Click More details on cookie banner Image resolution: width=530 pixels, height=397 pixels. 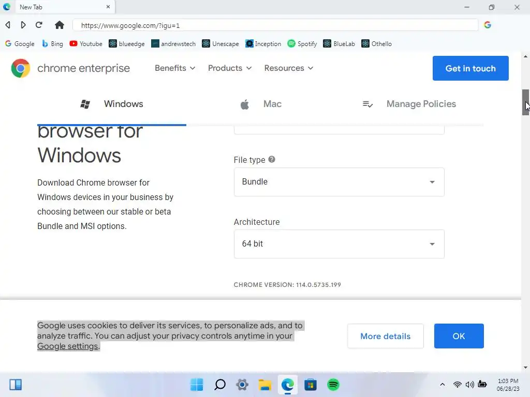pyautogui.click(x=385, y=336)
